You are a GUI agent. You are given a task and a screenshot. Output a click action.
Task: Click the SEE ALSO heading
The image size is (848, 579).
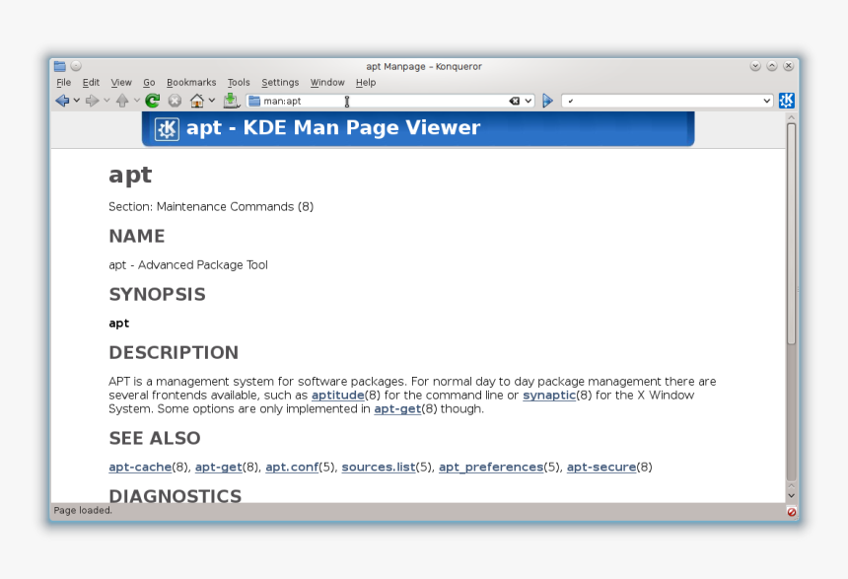pos(155,438)
